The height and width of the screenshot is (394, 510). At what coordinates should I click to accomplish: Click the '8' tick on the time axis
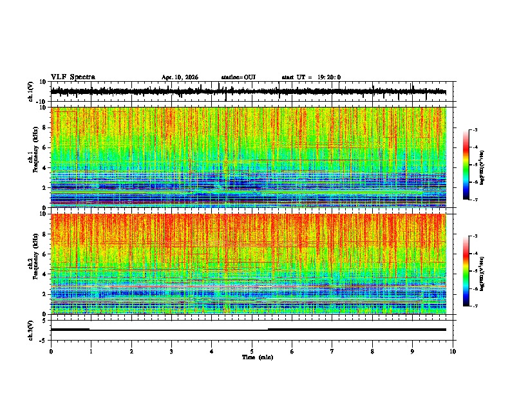372,352
